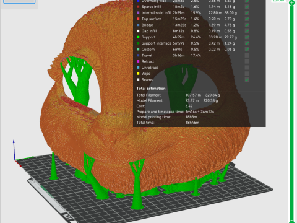
Task: Click the 'Prepare and timelapse time' label
Action: (x=160, y=111)
